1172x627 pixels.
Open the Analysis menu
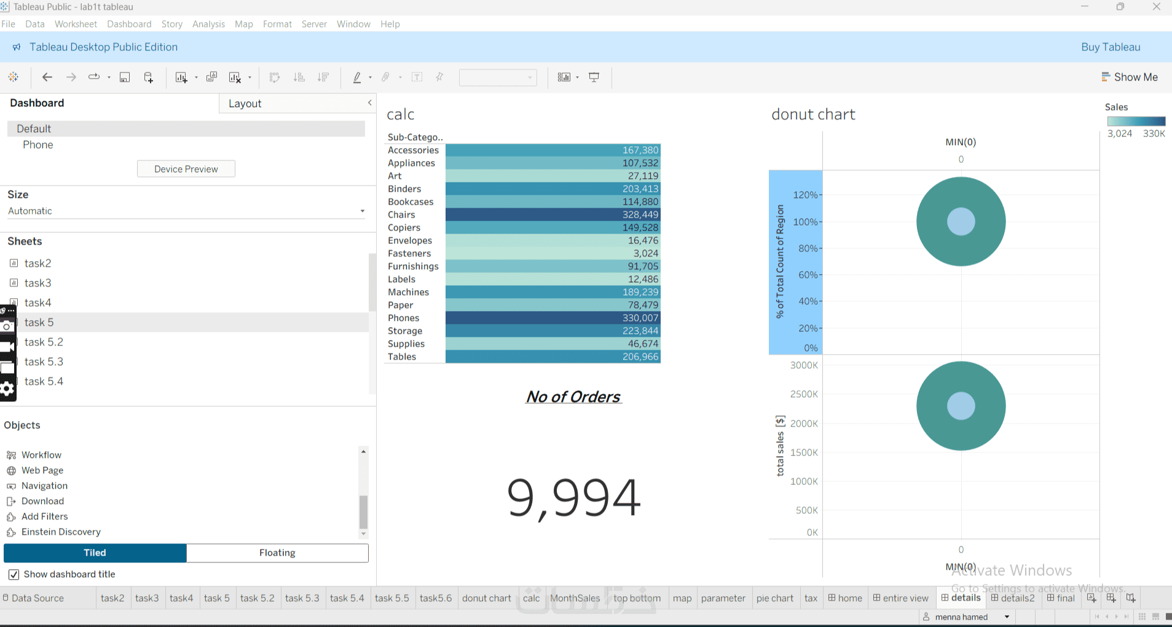coord(208,24)
